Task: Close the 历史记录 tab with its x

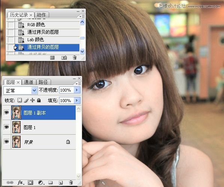Action: (31, 15)
